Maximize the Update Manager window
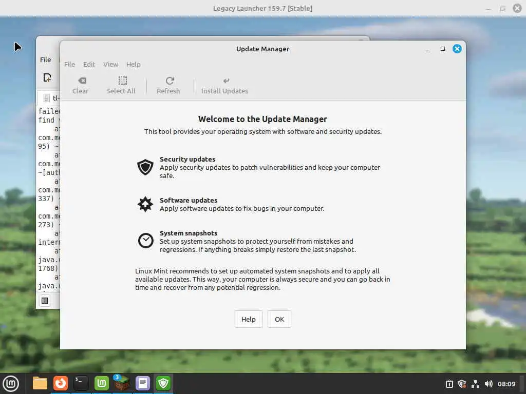 pos(443,49)
